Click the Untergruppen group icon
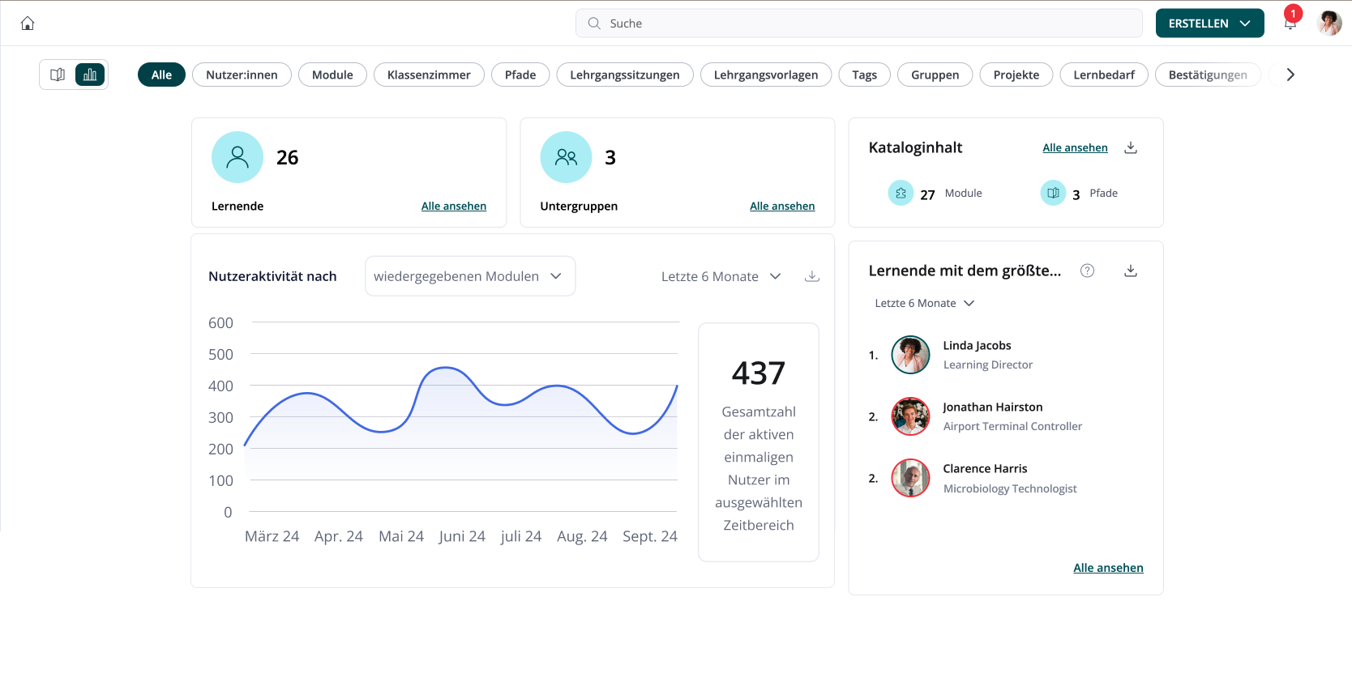Screen dimensions: 1352x695 (x=566, y=157)
